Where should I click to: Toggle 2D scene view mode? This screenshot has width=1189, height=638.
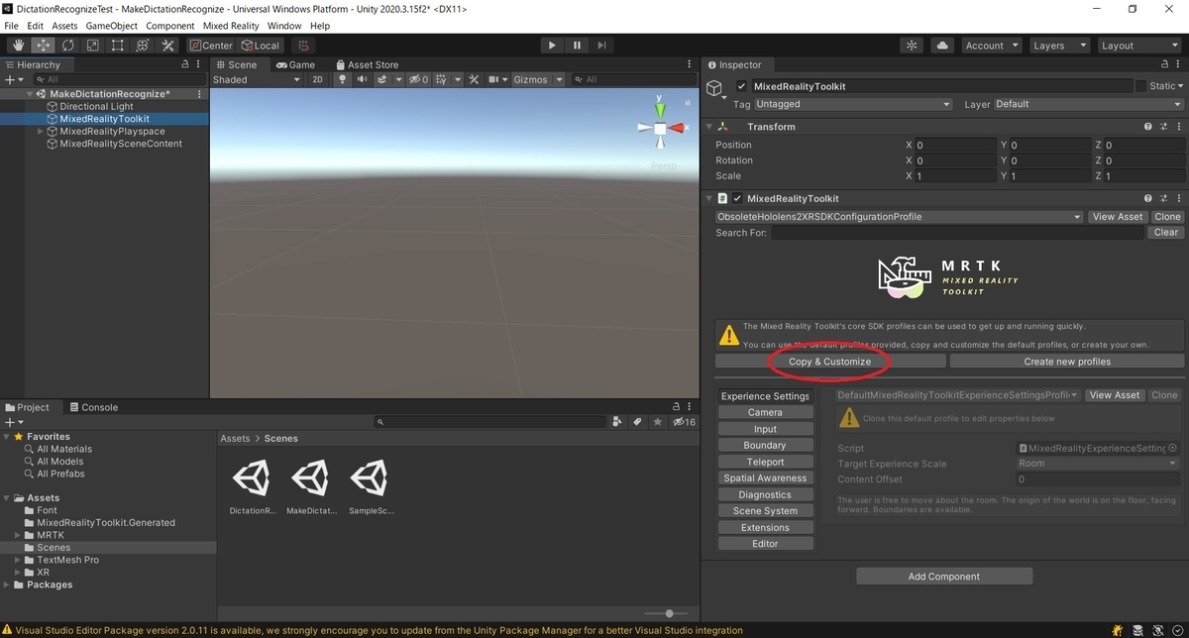click(x=317, y=79)
